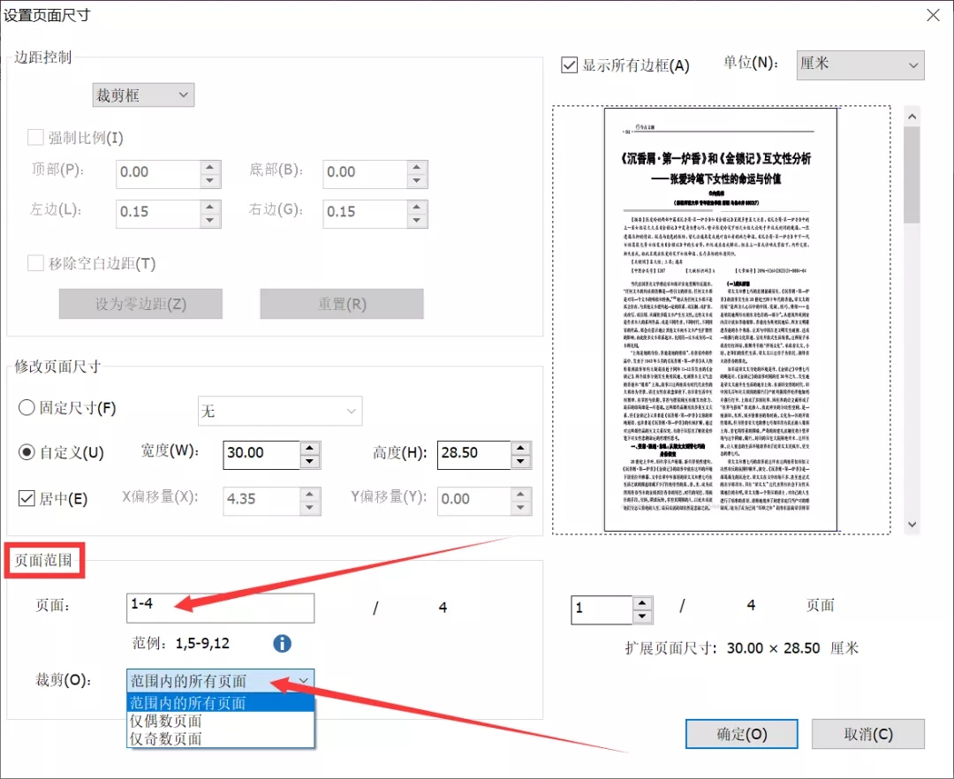Viewport: 954px width, 779px height.
Task: Click the scrollbar down arrow beside page preview
Action: pyautogui.click(x=912, y=523)
